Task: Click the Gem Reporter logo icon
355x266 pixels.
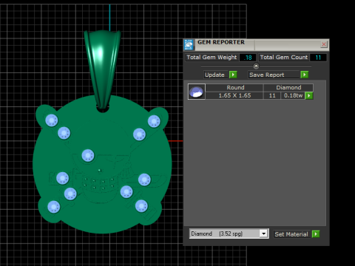Action: point(189,45)
